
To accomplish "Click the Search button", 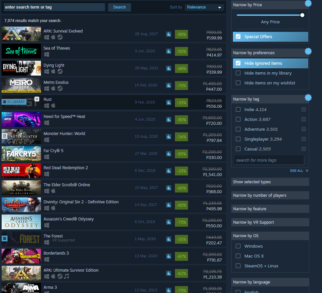I will 120,7.
